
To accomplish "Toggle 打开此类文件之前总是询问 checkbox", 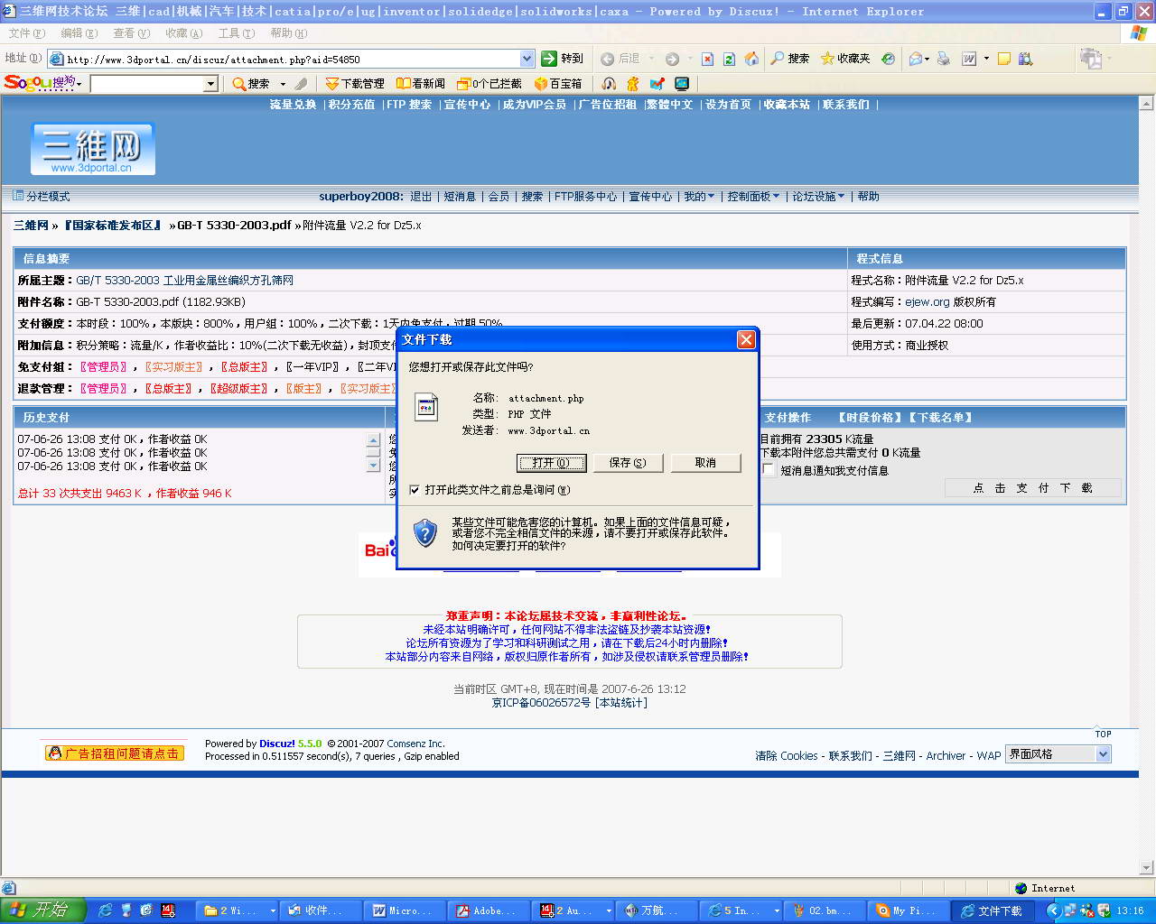I will tap(415, 490).
